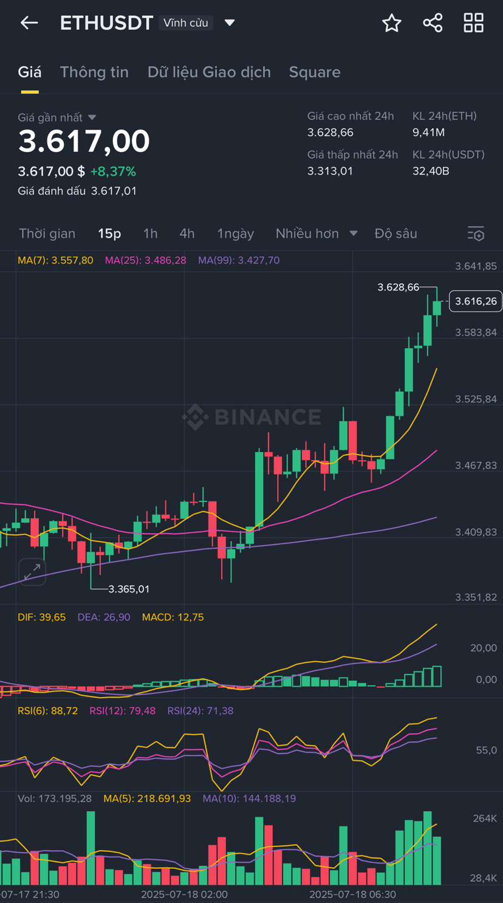This screenshot has width=503, height=903.
Task: Tap the 'Giá cao nhất 24h' label
Action: coord(351,116)
